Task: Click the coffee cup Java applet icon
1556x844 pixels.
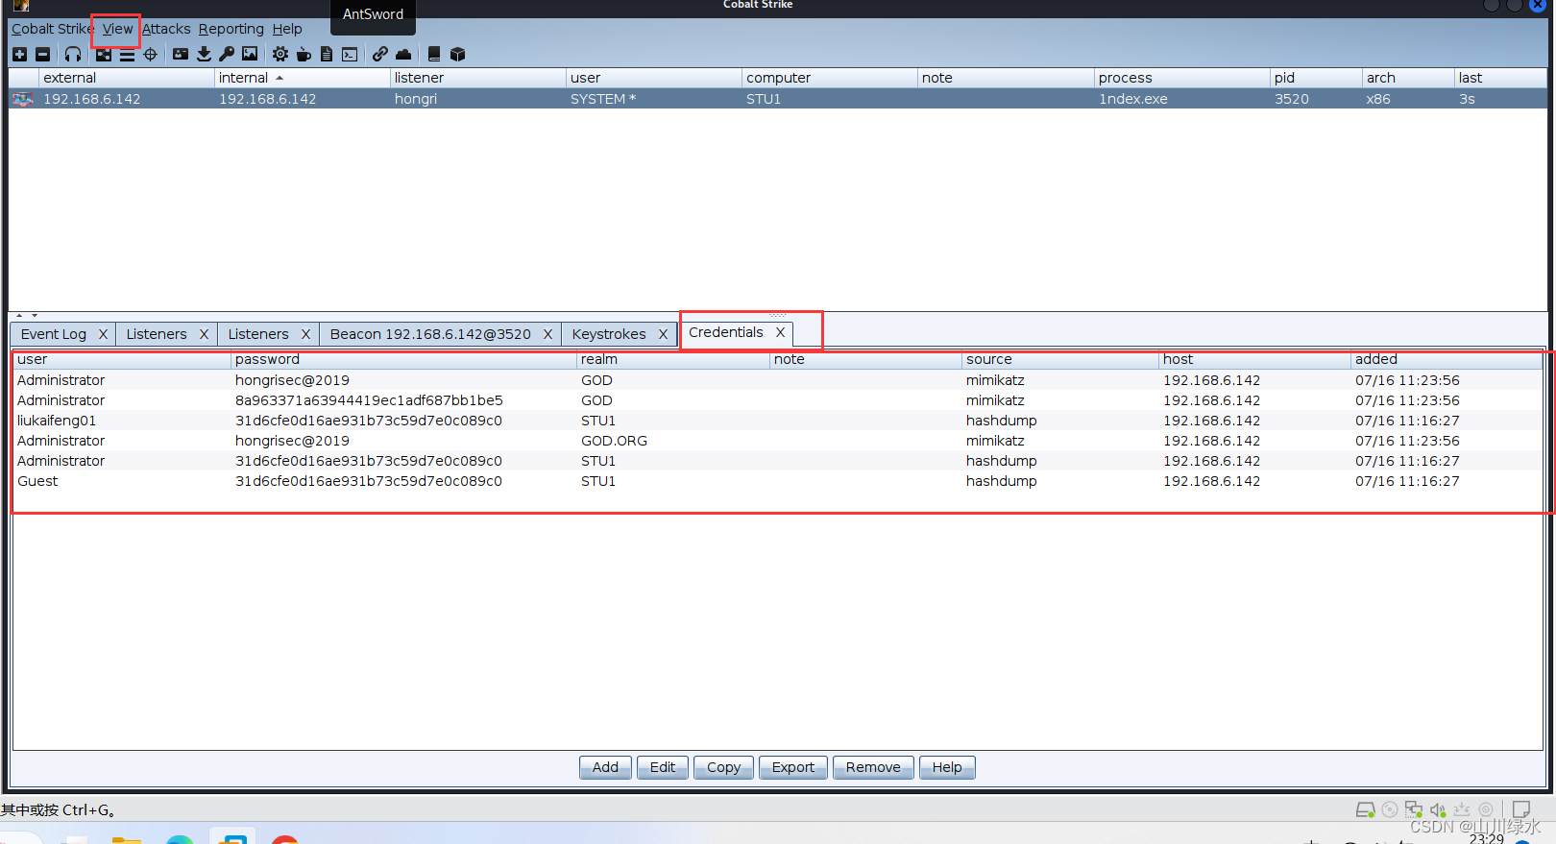Action: (304, 55)
